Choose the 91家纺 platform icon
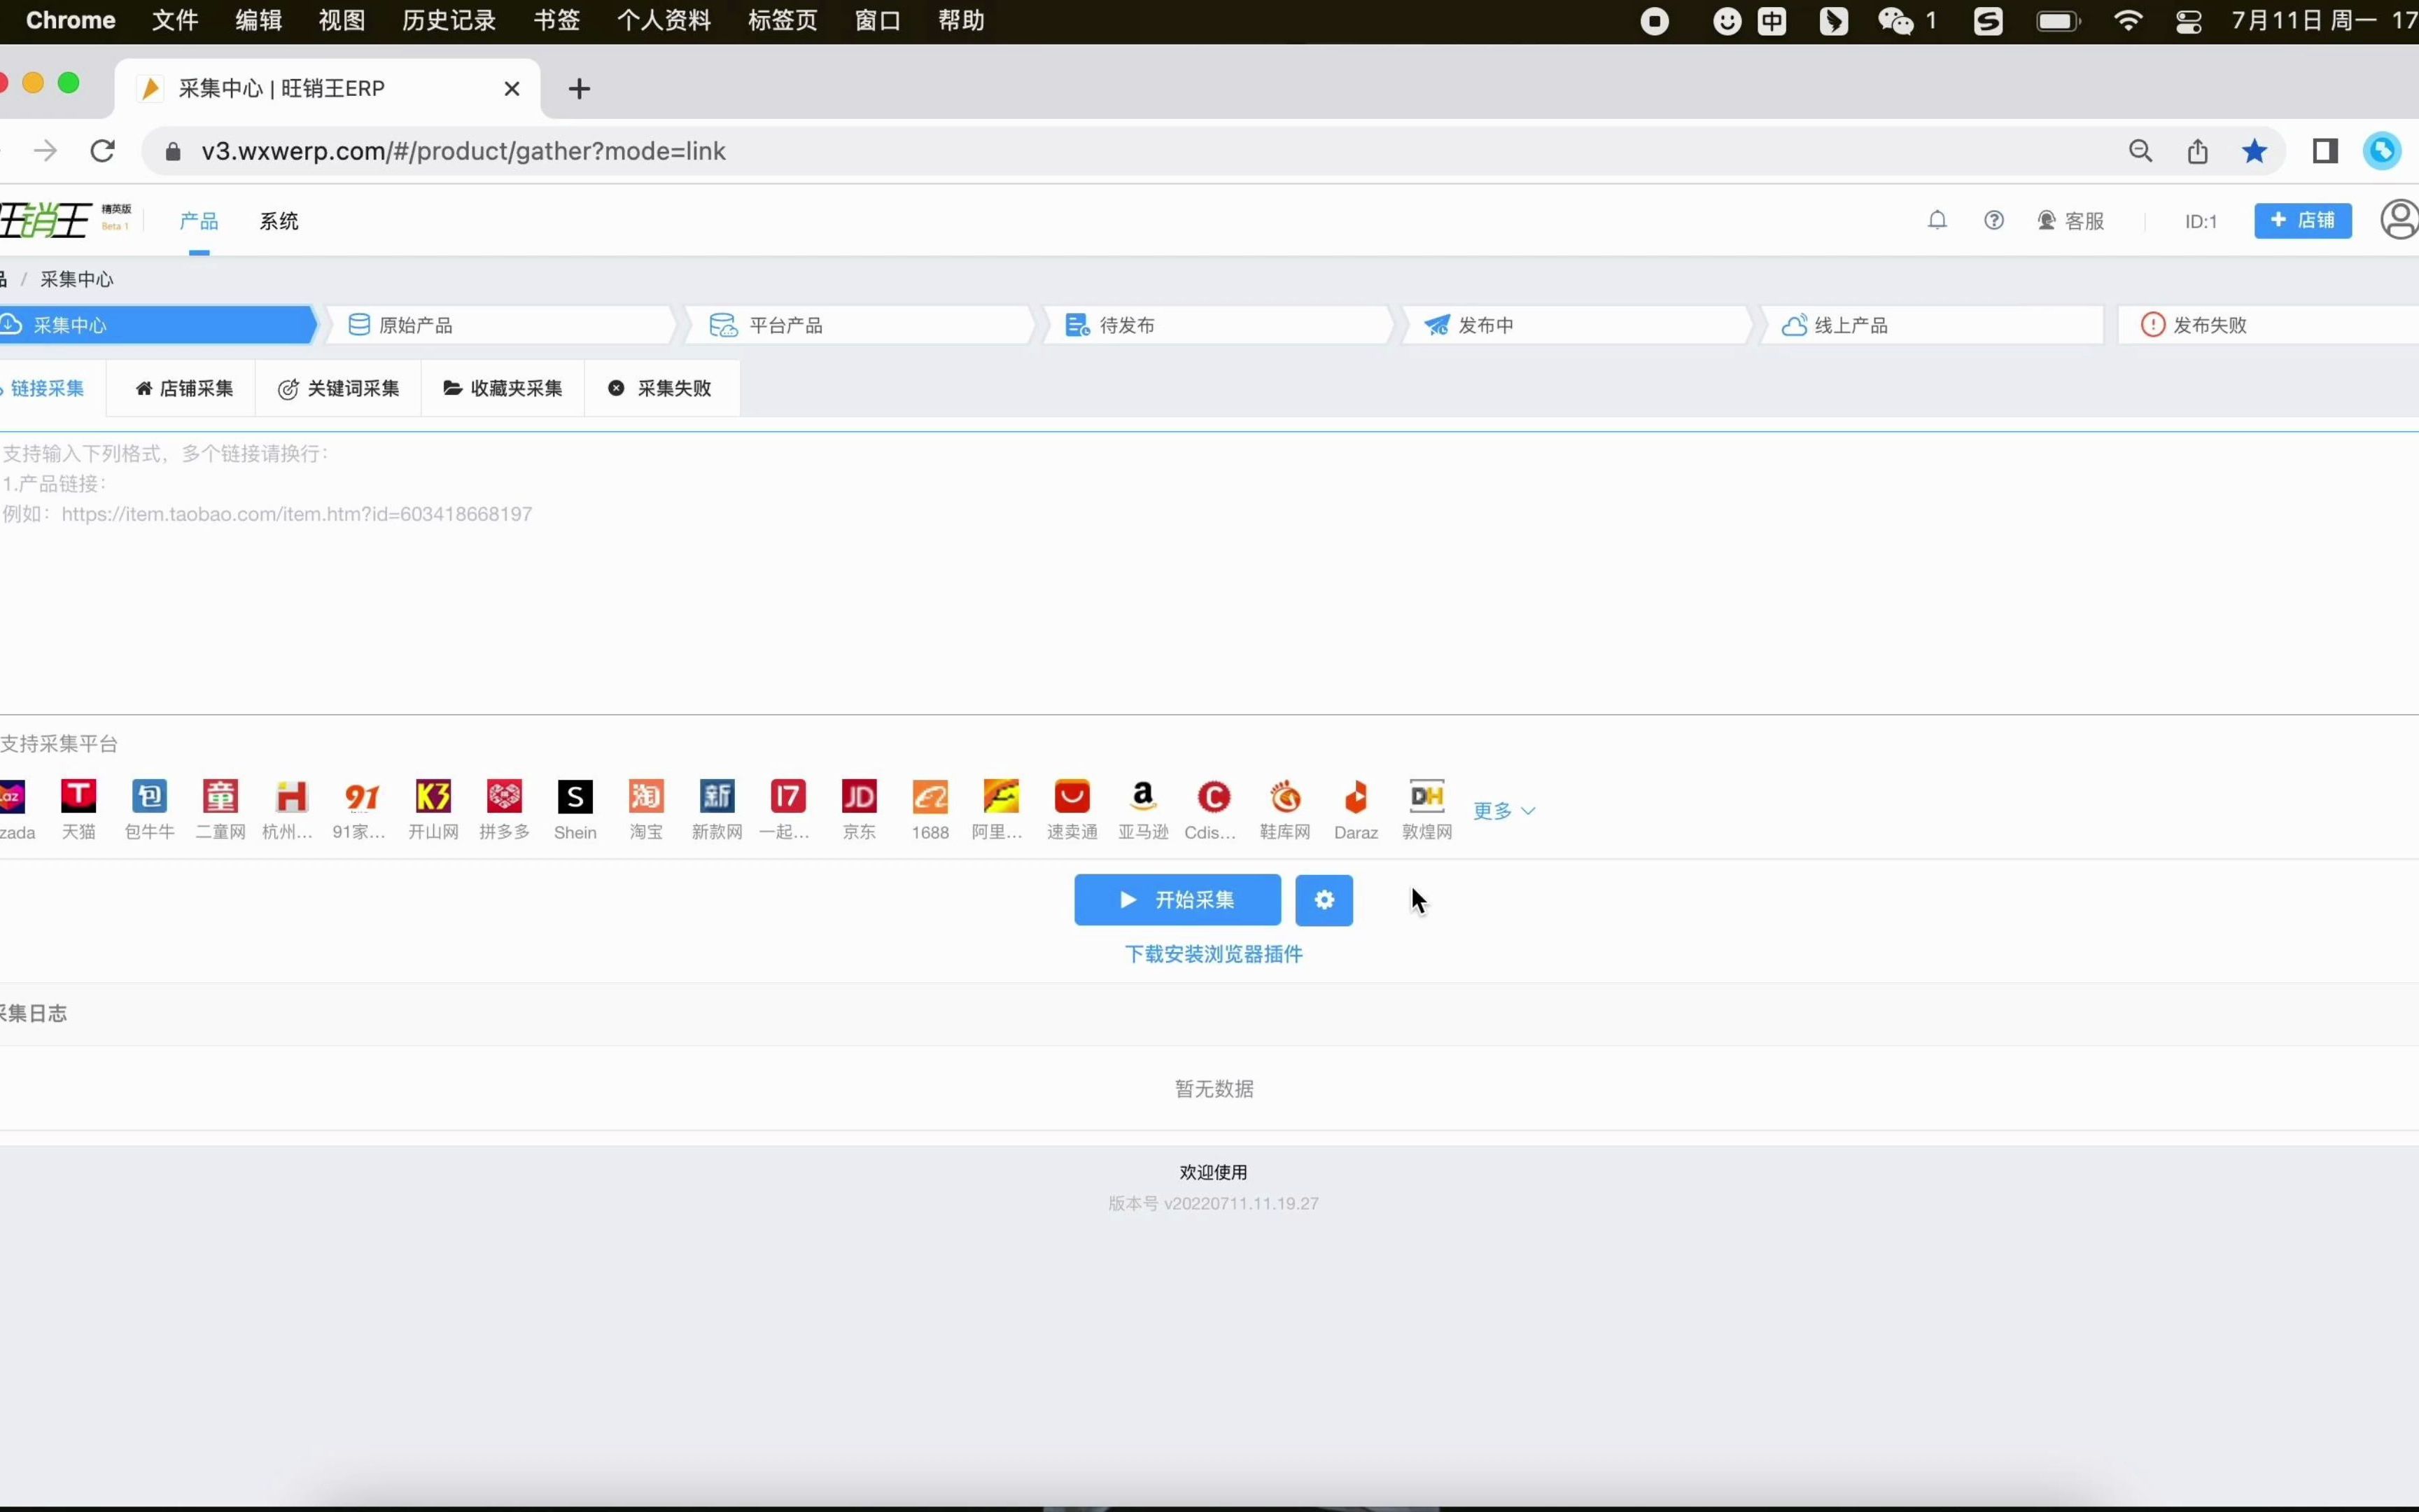 362,797
